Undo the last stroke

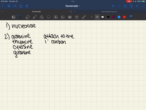point(113,6)
